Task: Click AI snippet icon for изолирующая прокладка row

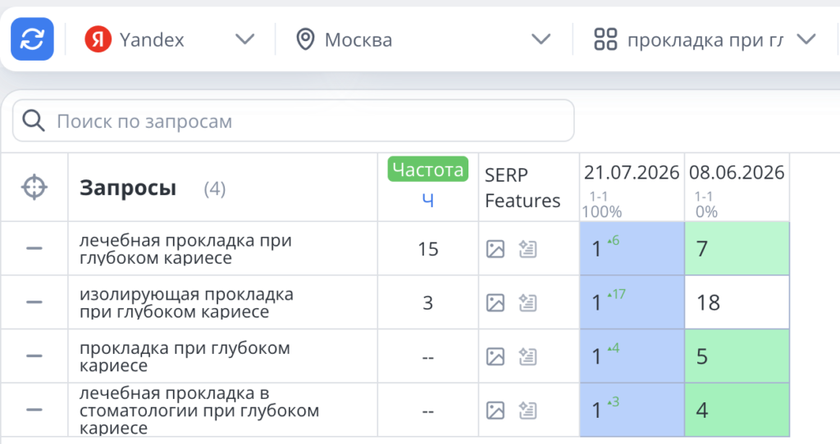Action: click(x=527, y=303)
